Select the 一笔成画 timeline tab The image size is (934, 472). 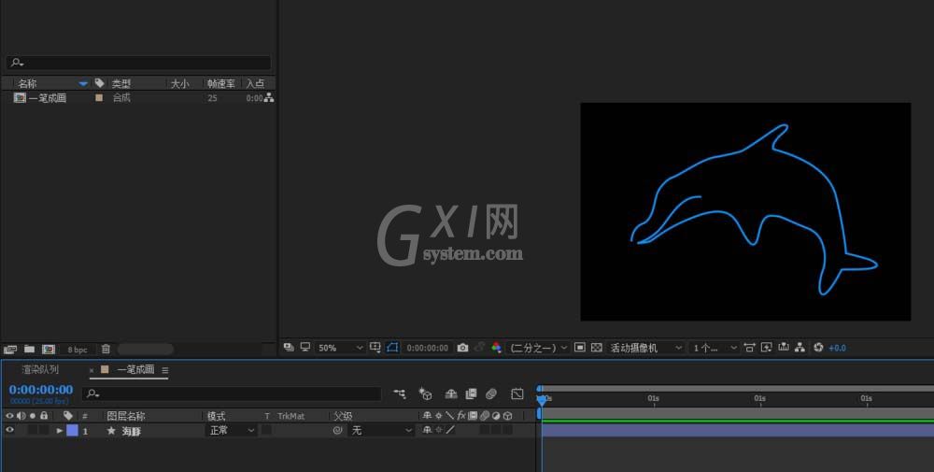pos(135,369)
